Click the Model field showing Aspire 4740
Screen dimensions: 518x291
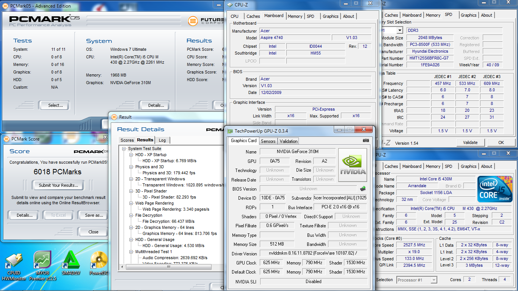[x=294, y=38]
